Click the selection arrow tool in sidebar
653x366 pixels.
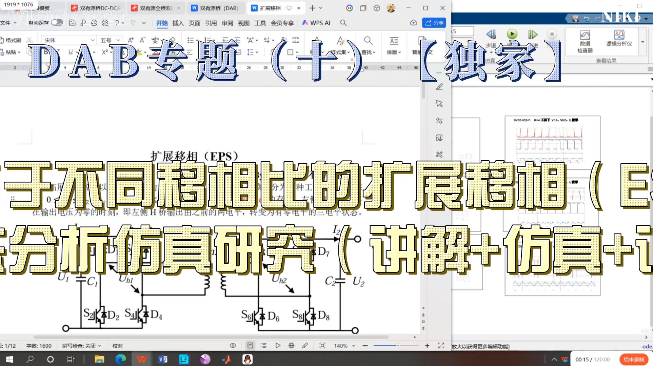pyautogui.click(x=439, y=104)
